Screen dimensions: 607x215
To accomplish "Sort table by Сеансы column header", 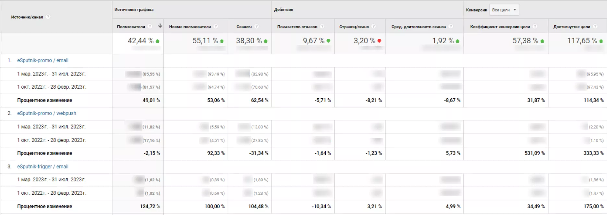I will [x=244, y=27].
